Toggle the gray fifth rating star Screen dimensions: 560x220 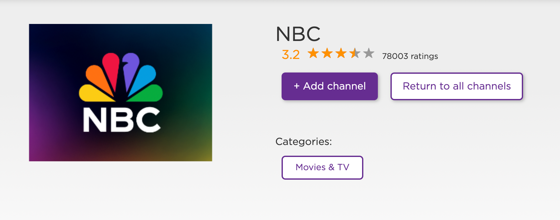click(x=368, y=54)
